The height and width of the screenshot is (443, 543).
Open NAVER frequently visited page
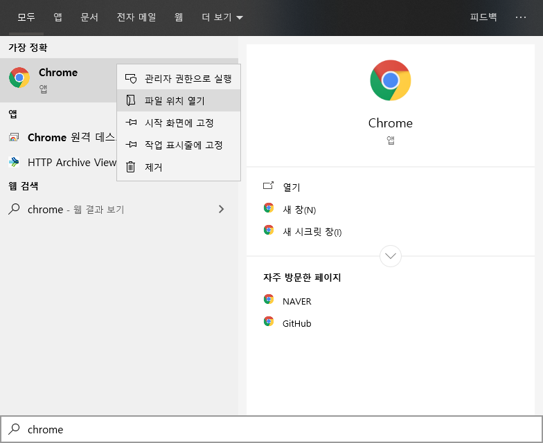(x=296, y=302)
